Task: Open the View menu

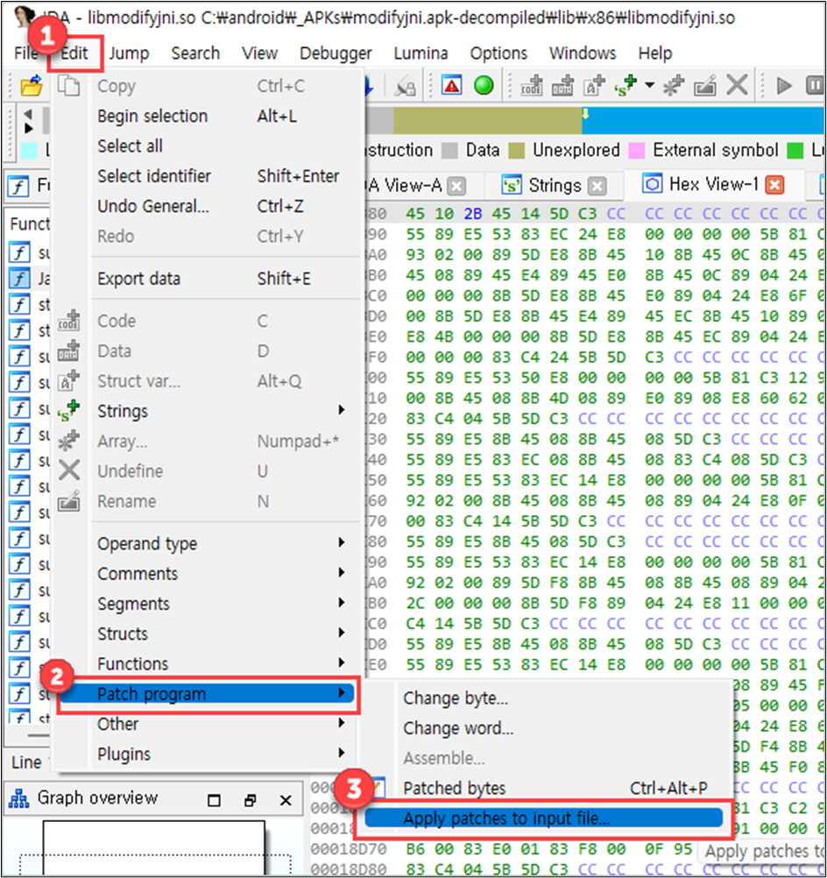Action: 260,53
